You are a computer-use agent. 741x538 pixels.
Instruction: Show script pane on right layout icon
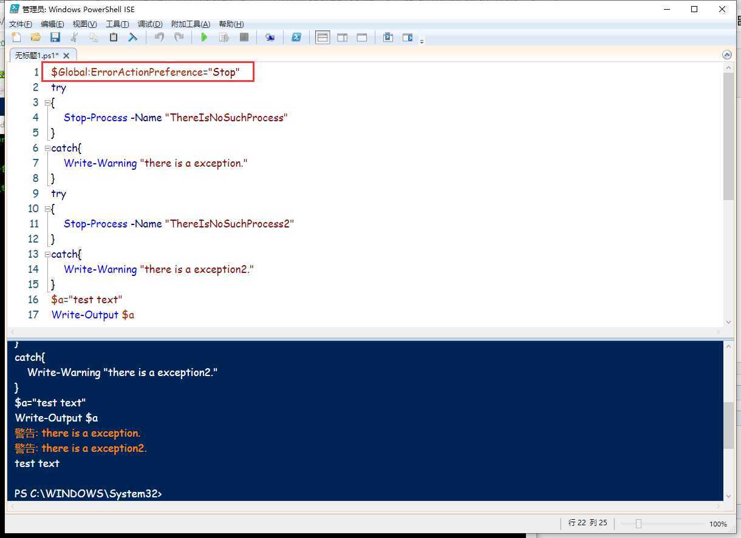point(343,38)
